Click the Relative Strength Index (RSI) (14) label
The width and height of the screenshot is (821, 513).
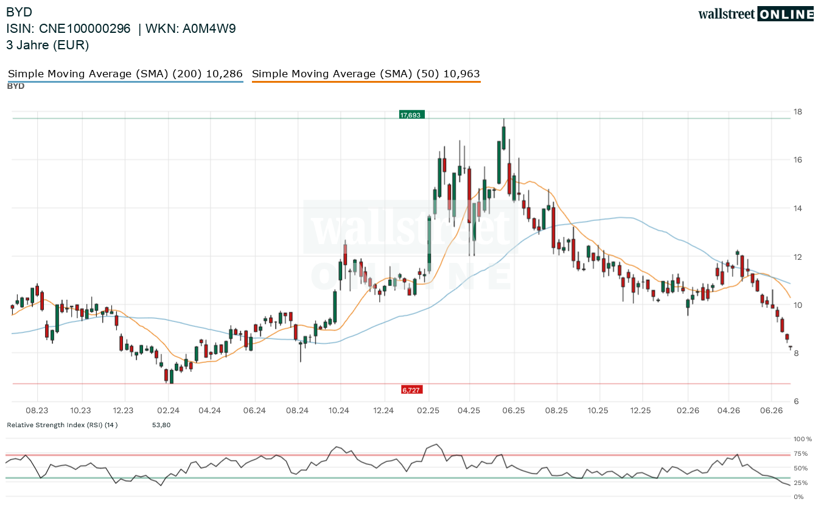[62, 425]
